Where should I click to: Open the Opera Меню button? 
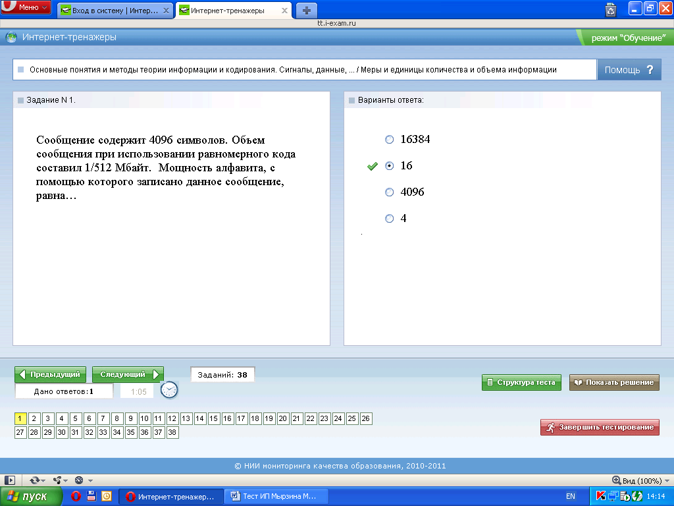[x=26, y=7]
